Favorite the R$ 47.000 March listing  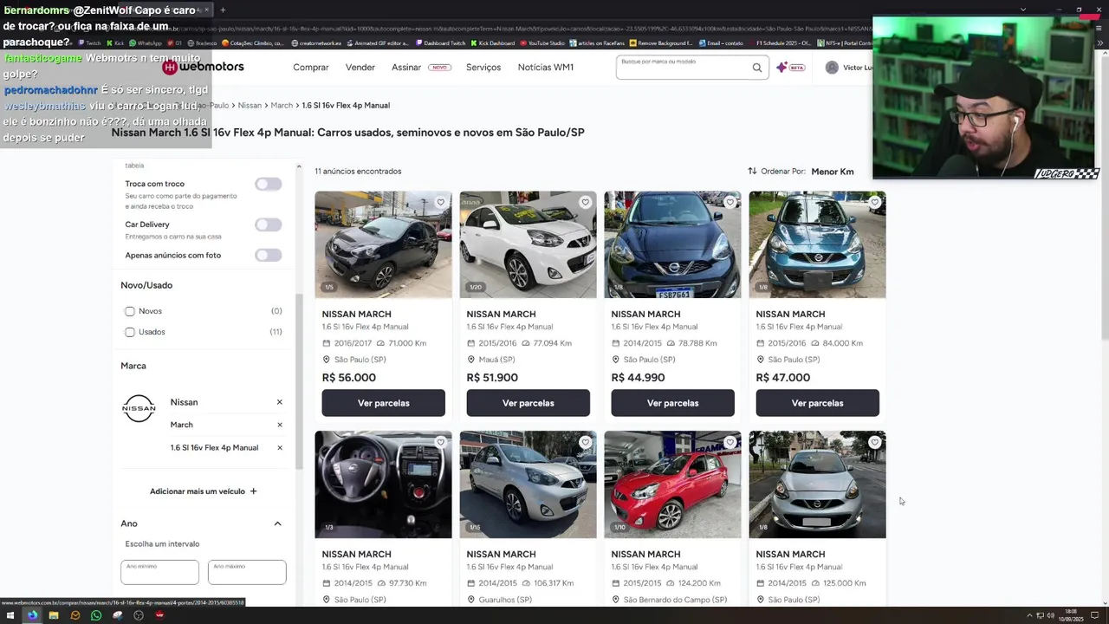point(874,202)
